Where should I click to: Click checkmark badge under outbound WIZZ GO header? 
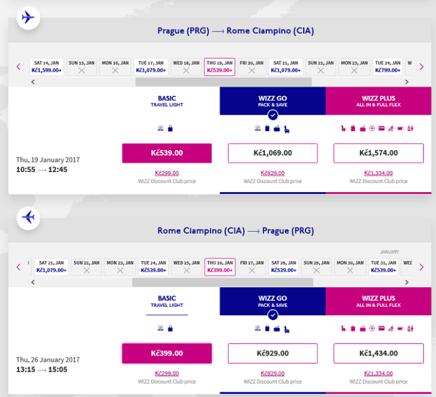click(273, 115)
